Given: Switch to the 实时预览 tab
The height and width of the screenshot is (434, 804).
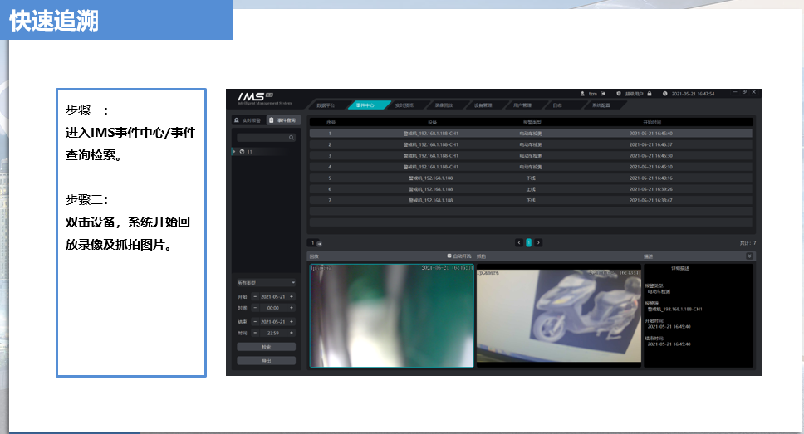Looking at the screenshot, I should coord(404,105).
